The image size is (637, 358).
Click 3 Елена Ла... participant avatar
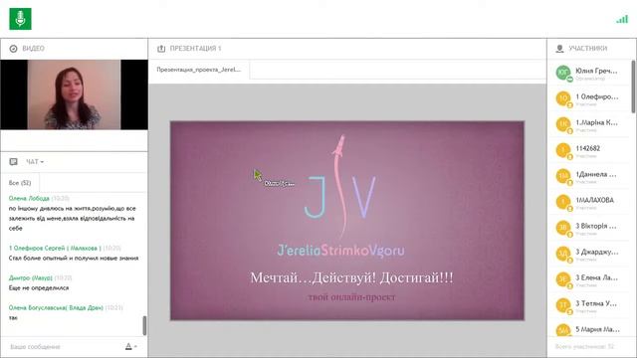tap(563, 279)
